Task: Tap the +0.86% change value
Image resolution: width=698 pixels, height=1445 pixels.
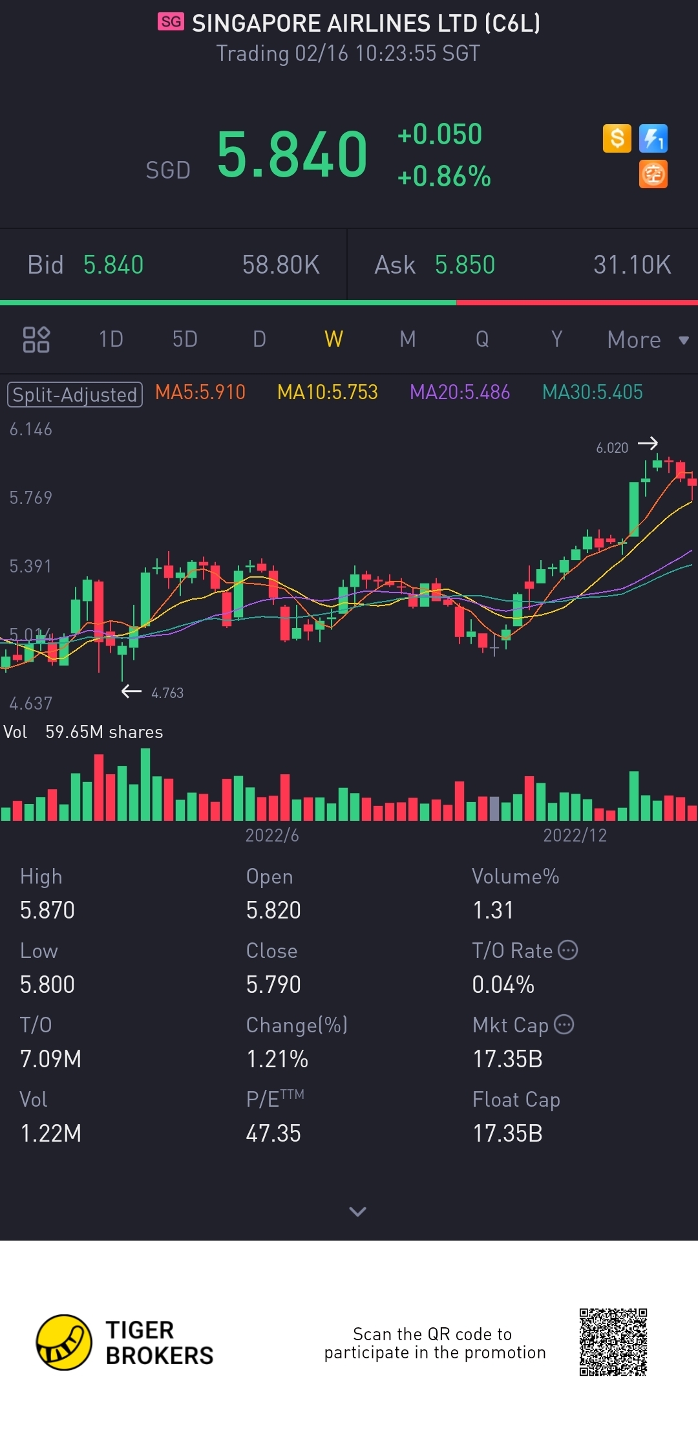Action: [x=444, y=176]
